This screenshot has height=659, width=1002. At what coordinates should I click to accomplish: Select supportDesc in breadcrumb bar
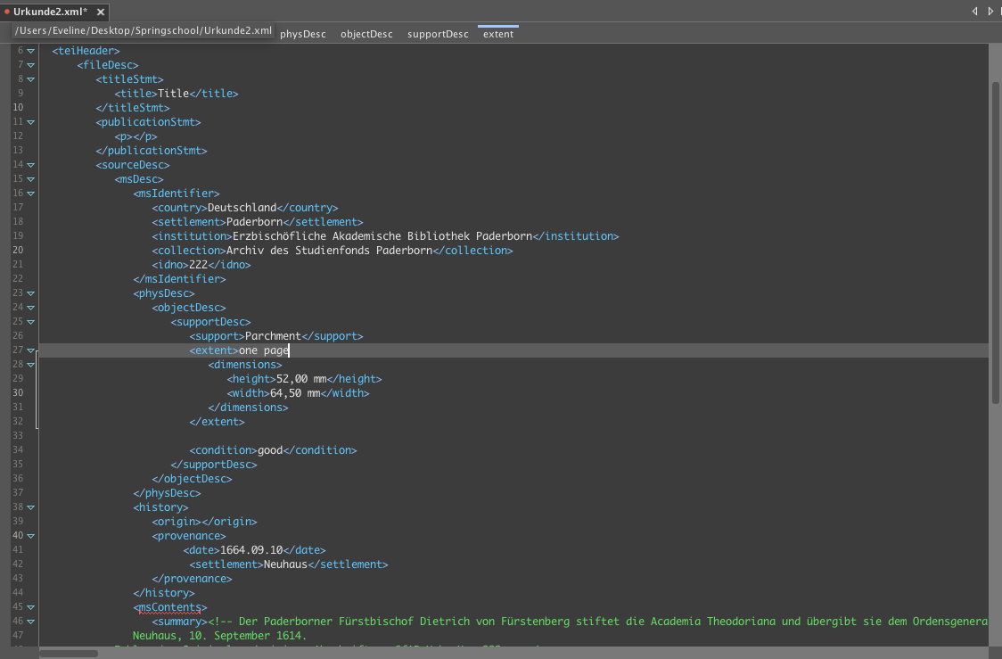tap(438, 34)
